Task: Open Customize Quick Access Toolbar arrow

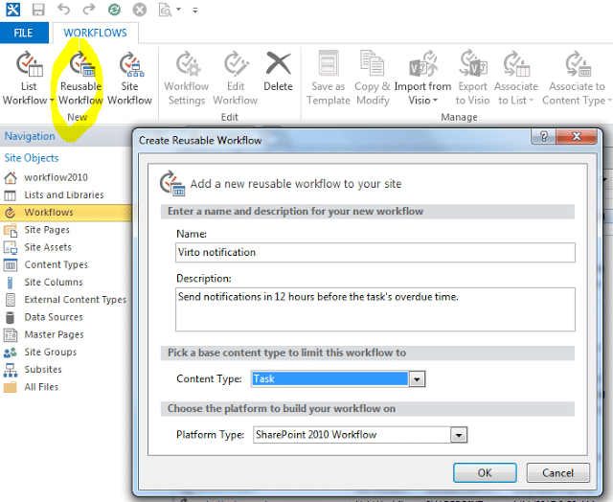Action: pos(194,11)
